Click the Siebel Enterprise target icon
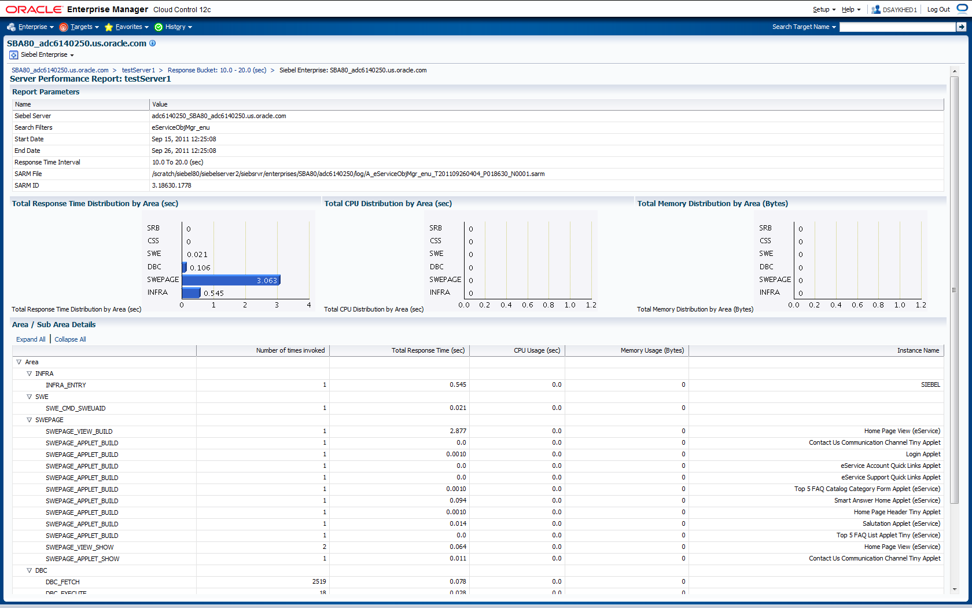 (x=14, y=55)
